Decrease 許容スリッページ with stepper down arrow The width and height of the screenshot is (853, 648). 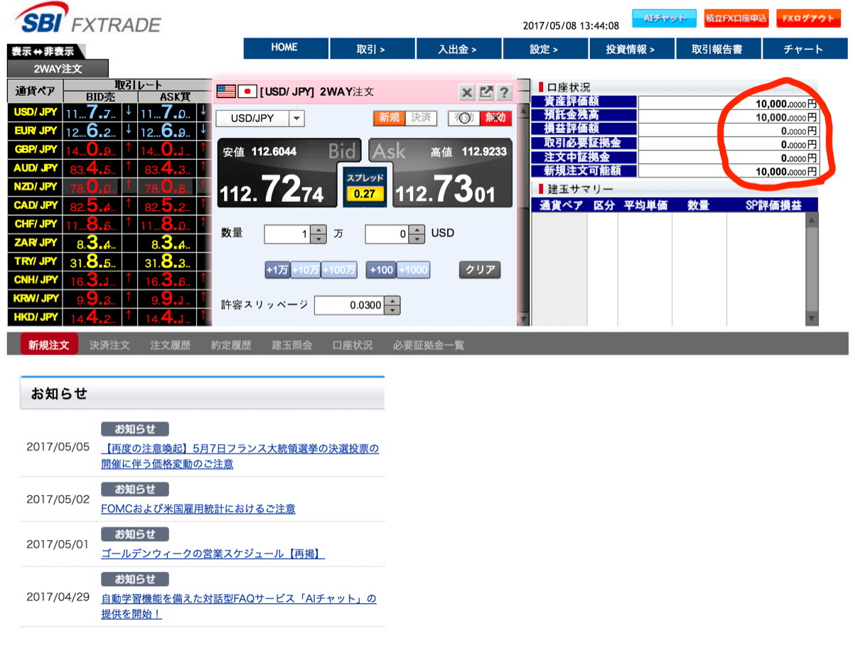coord(392,310)
